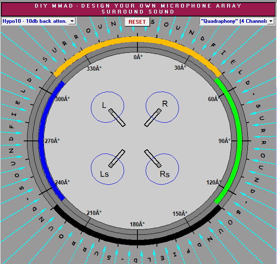Screen dimensions: 277x264
Task: Click the 180° angle marker
Action: point(137,224)
